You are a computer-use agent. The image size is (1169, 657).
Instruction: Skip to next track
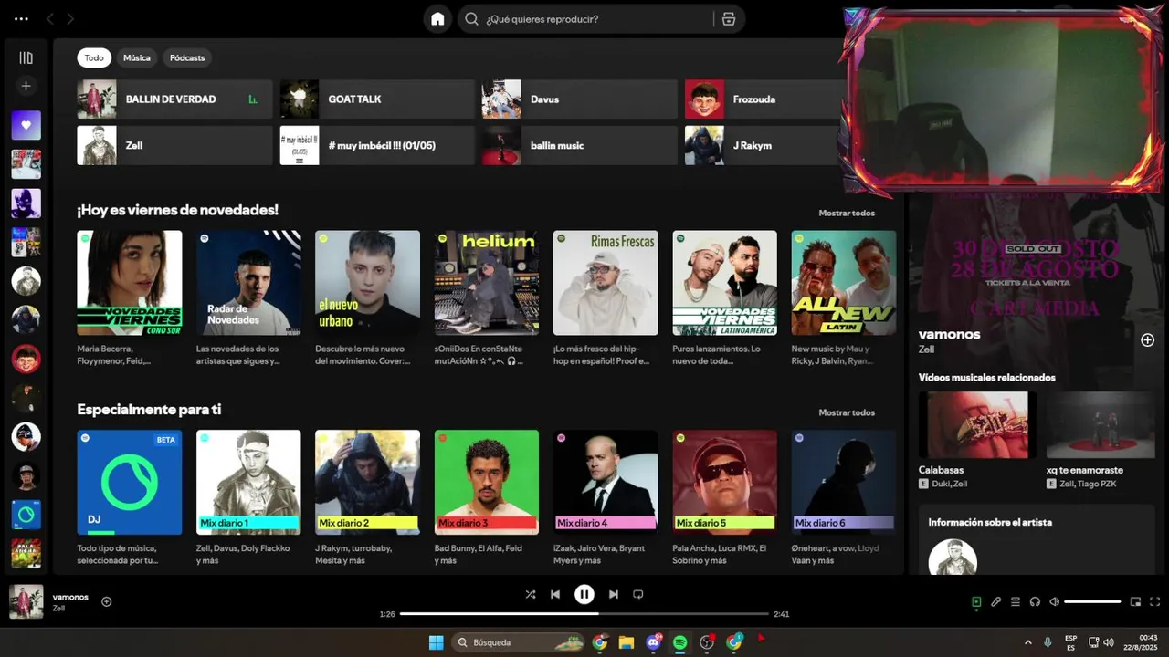click(614, 594)
